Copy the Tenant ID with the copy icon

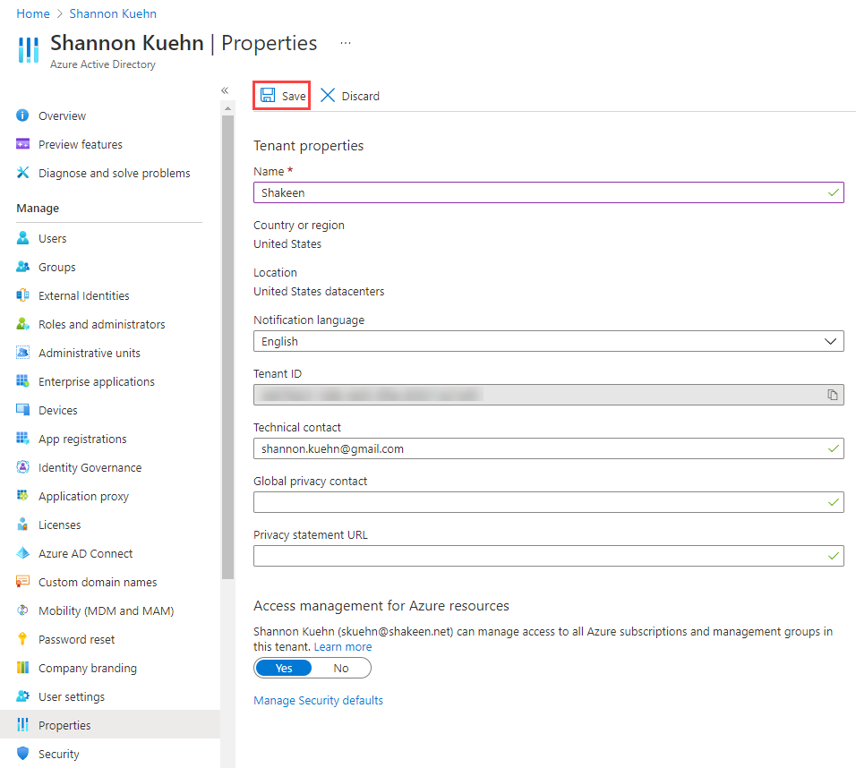[x=832, y=395]
